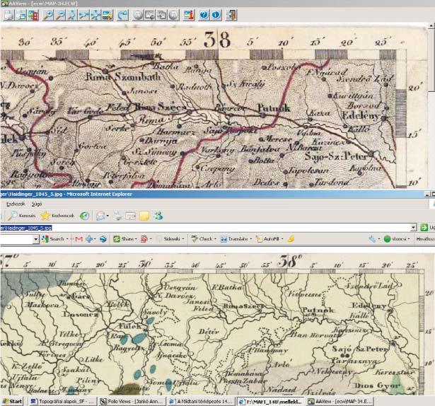435x406 pixels.
Task: Switch to A földtani térképezés taskbar window
Action: pos(201,401)
